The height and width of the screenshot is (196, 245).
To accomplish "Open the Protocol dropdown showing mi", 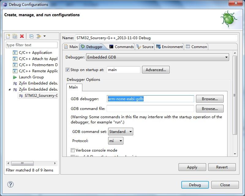I will [x=115, y=141].
